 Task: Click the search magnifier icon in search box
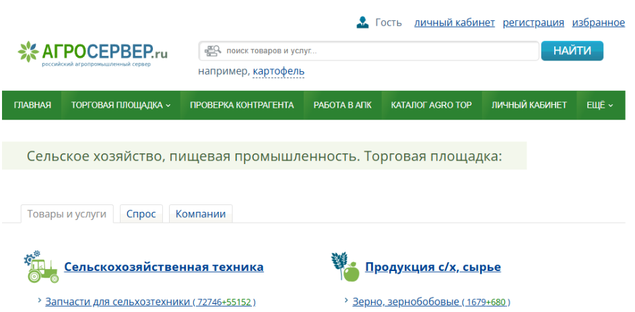[x=213, y=50]
